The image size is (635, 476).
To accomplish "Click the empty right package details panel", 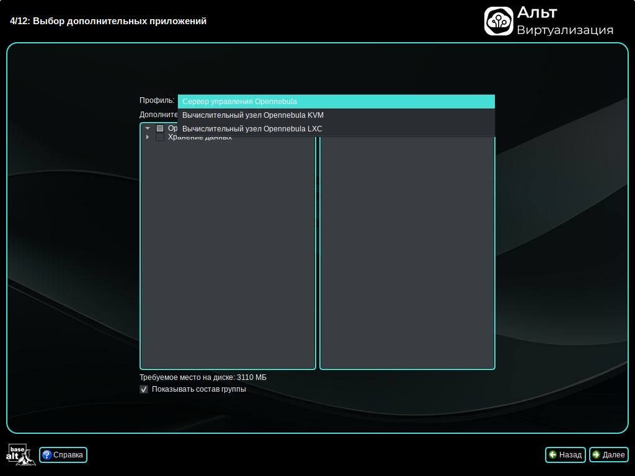I will point(407,248).
